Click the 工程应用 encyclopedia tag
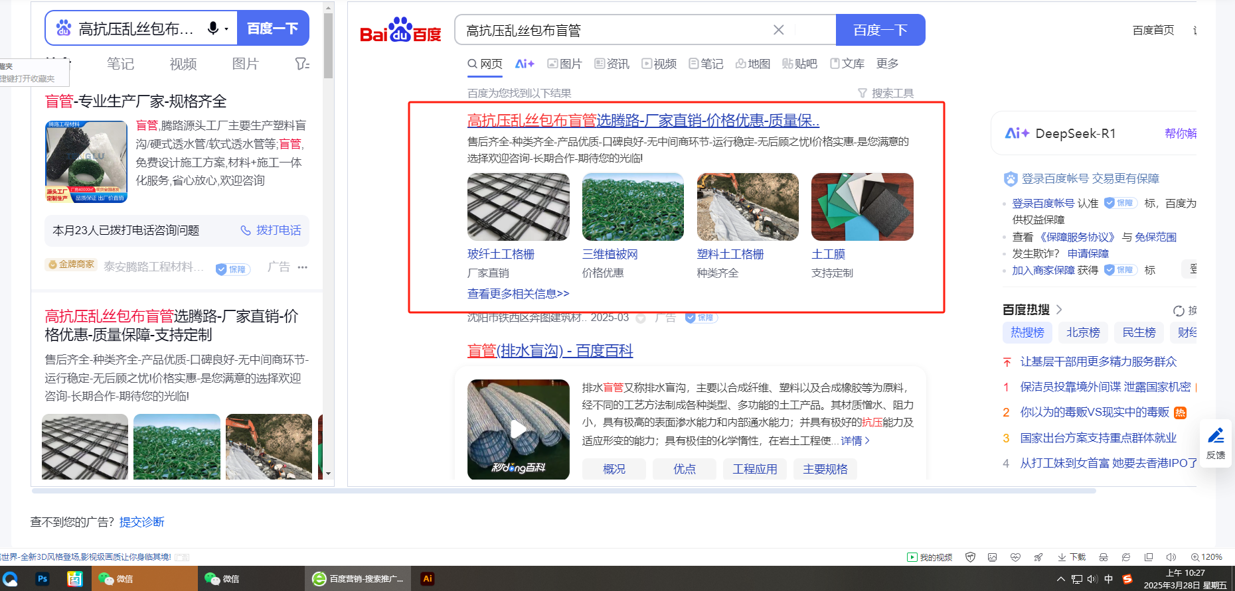 (x=755, y=469)
